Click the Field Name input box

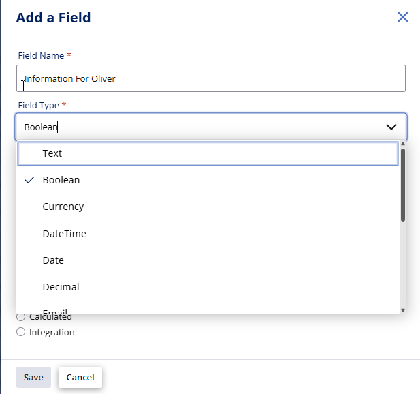[x=211, y=78]
